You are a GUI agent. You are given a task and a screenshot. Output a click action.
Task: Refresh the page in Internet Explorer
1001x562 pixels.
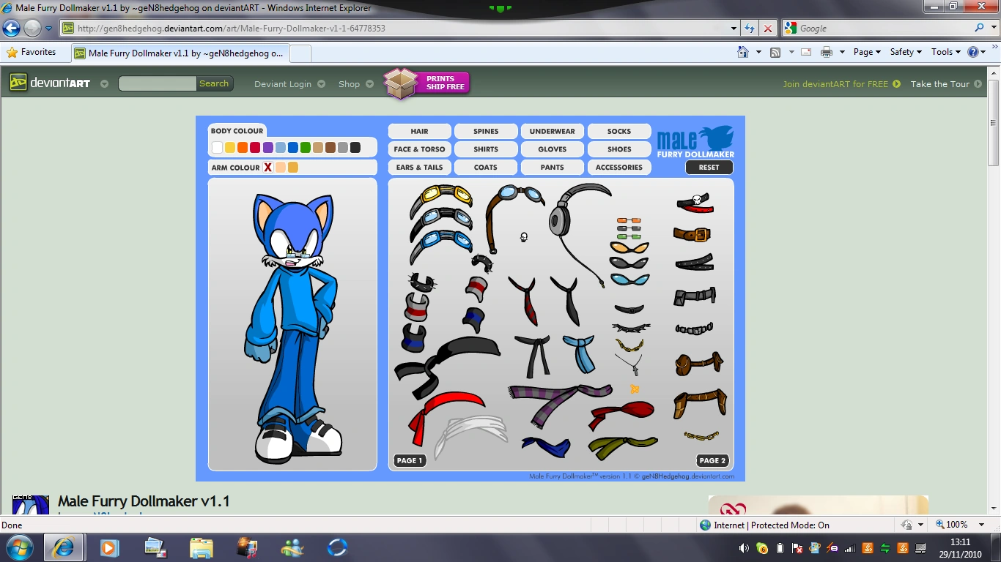[x=750, y=29]
